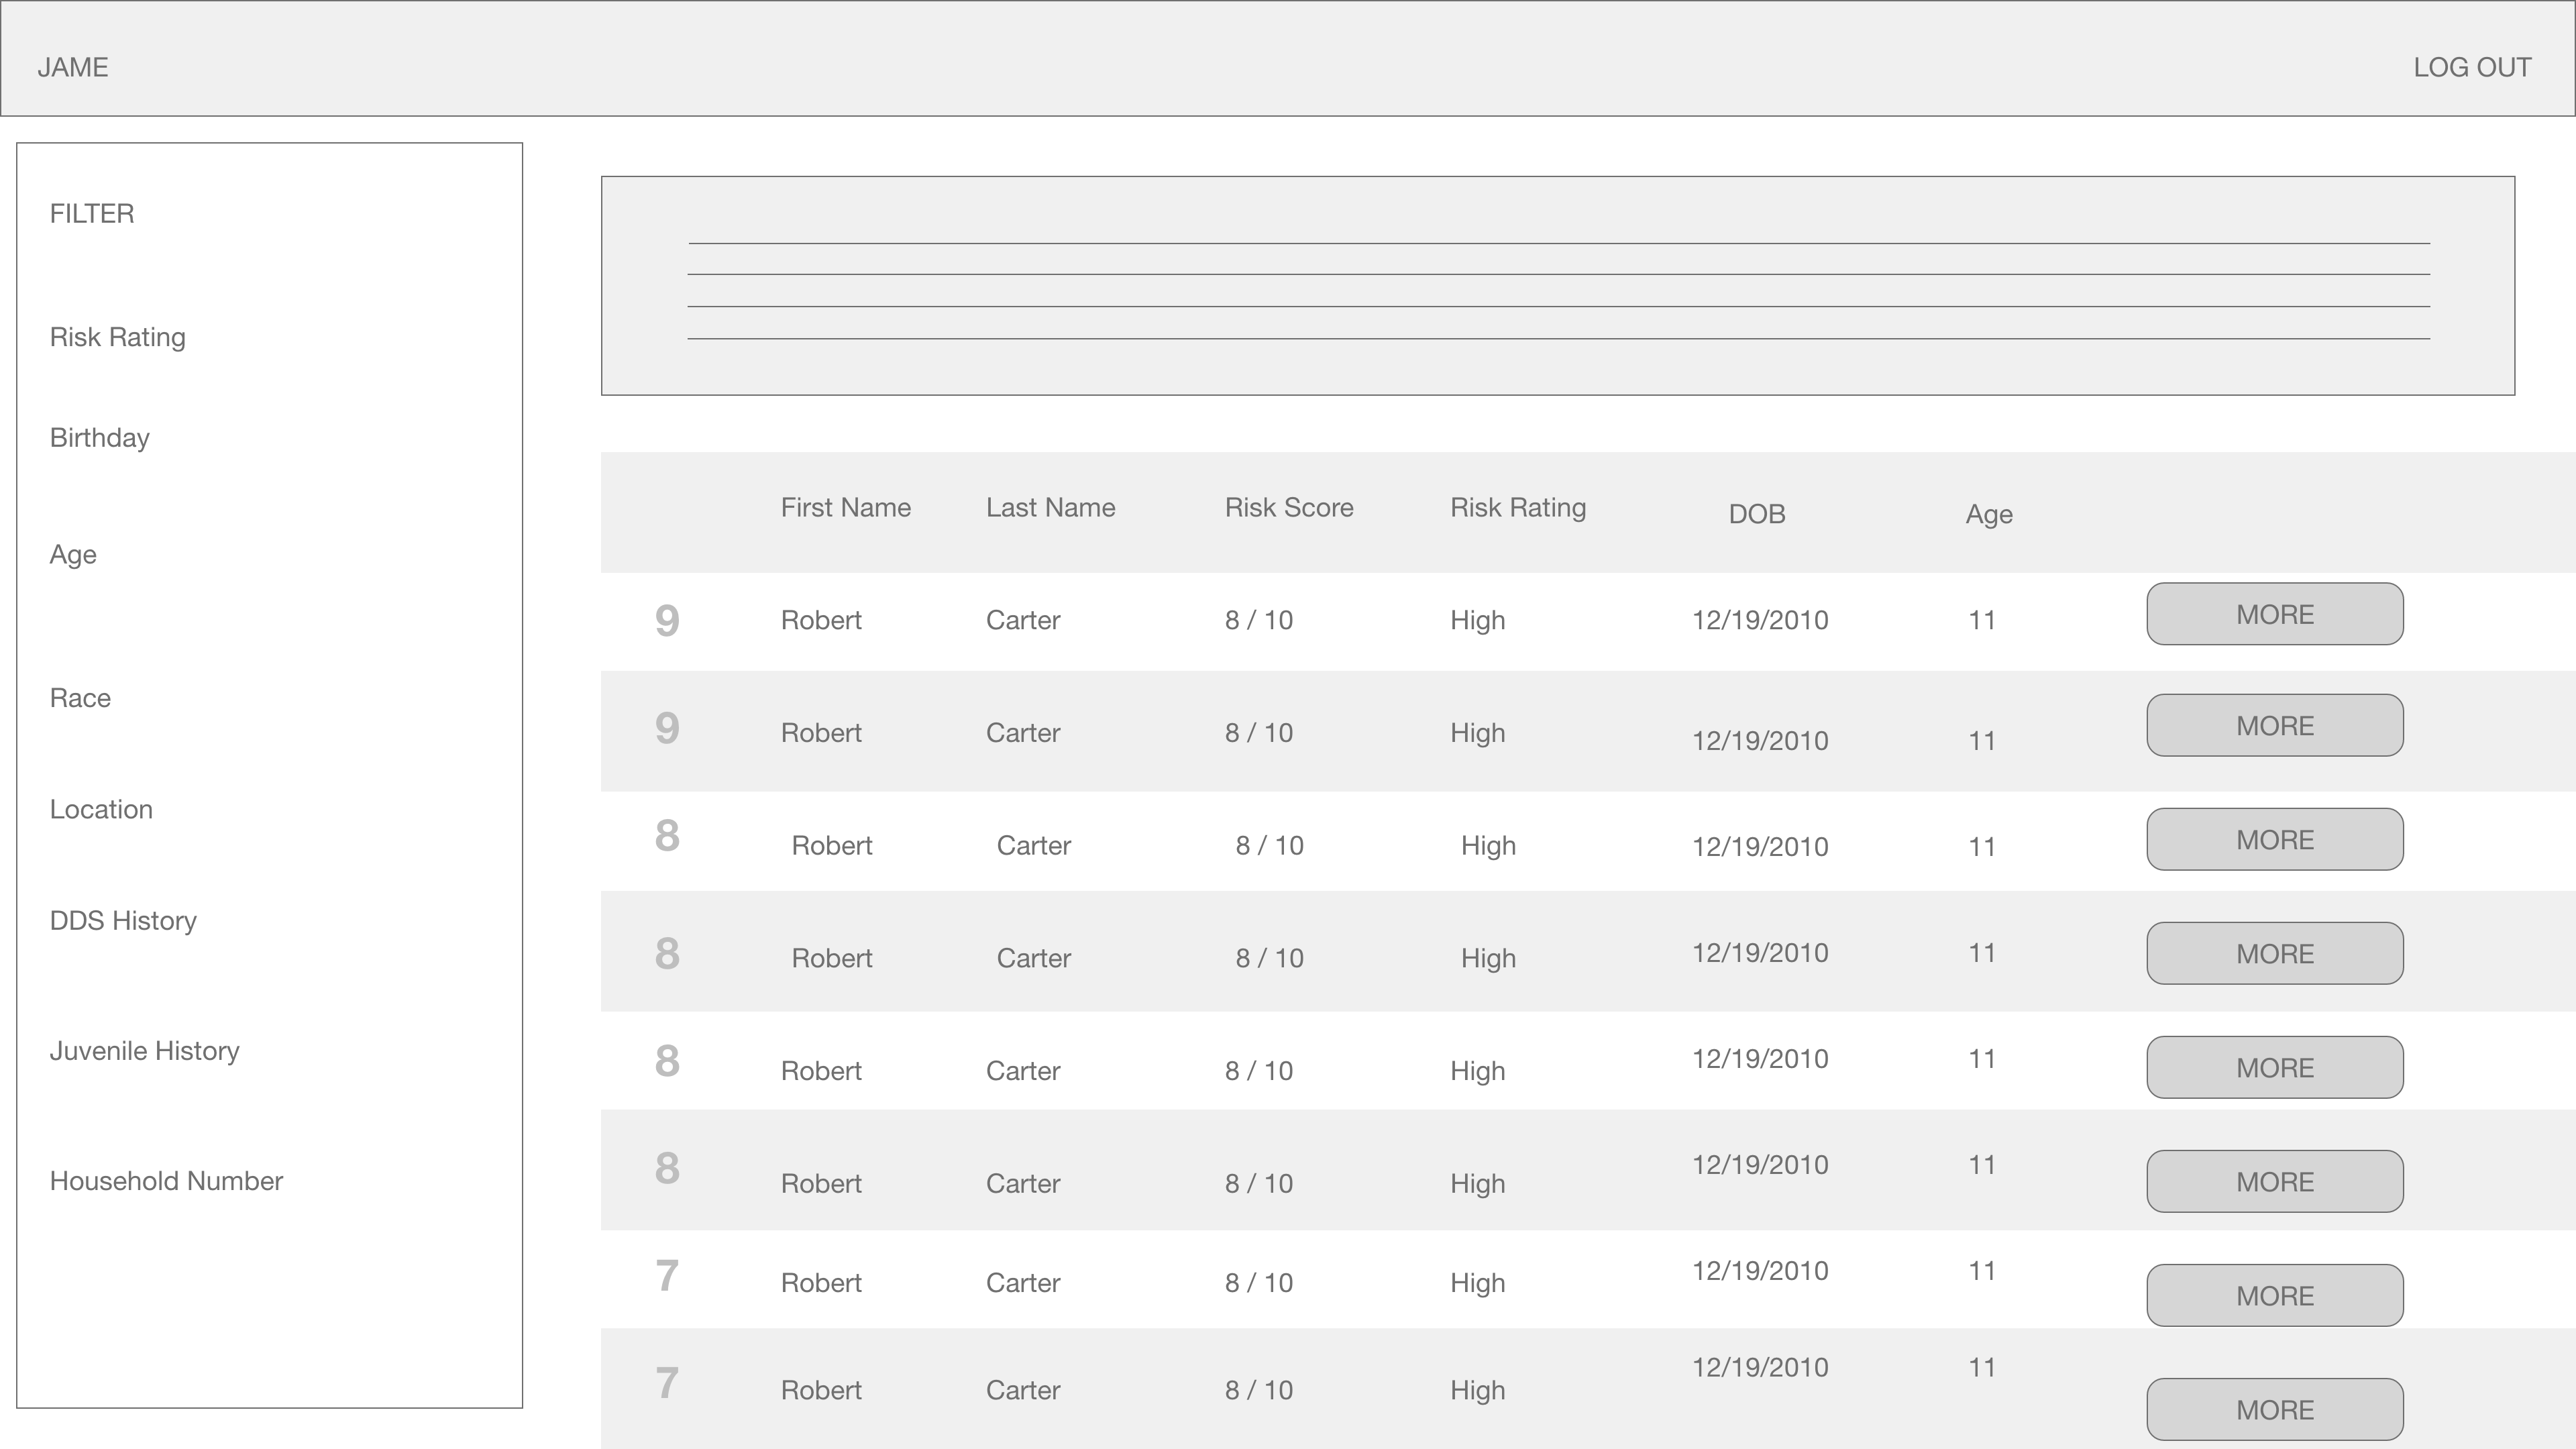Click the FILTER panel heading

click(92, 214)
